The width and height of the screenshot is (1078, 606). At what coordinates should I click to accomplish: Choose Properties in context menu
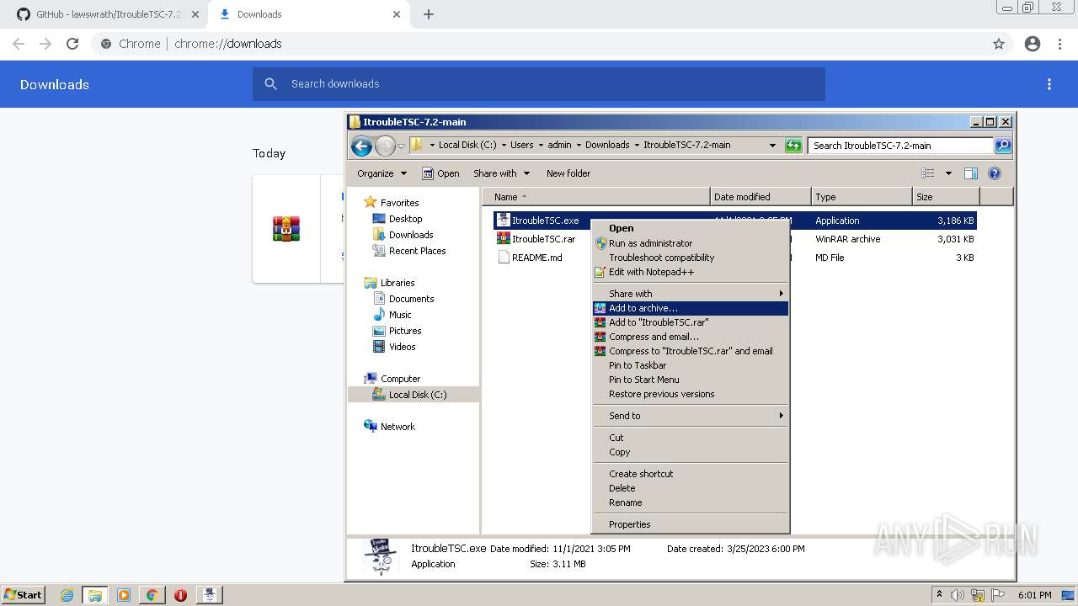click(x=691, y=524)
